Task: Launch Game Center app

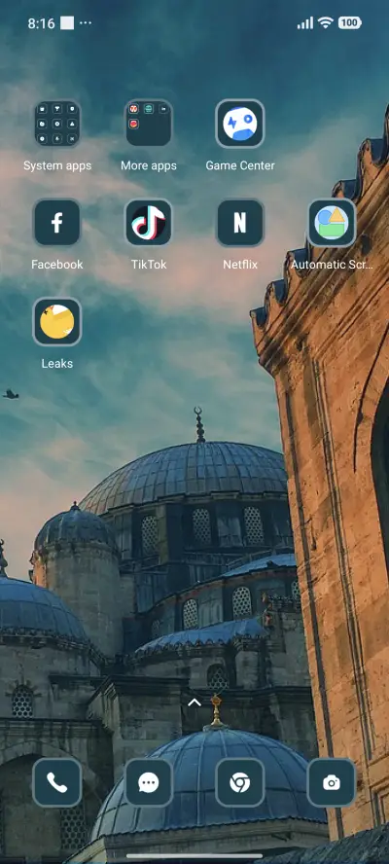Action: (240, 124)
